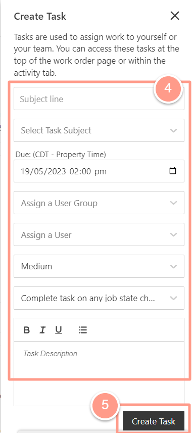Image resolution: width=193 pixels, height=433 pixels.
Task: Change the Medium priority dropdown
Action: point(99,266)
